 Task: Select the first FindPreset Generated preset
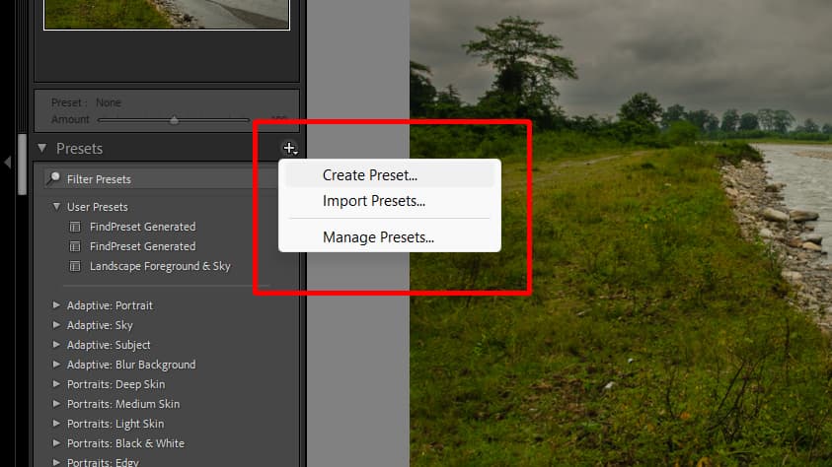142,227
